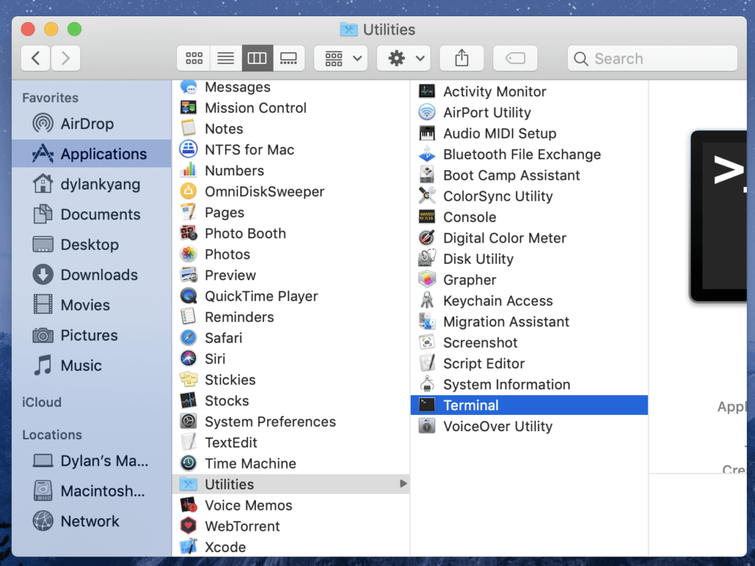
Task: Select Applications in the sidebar
Action: click(x=91, y=154)
